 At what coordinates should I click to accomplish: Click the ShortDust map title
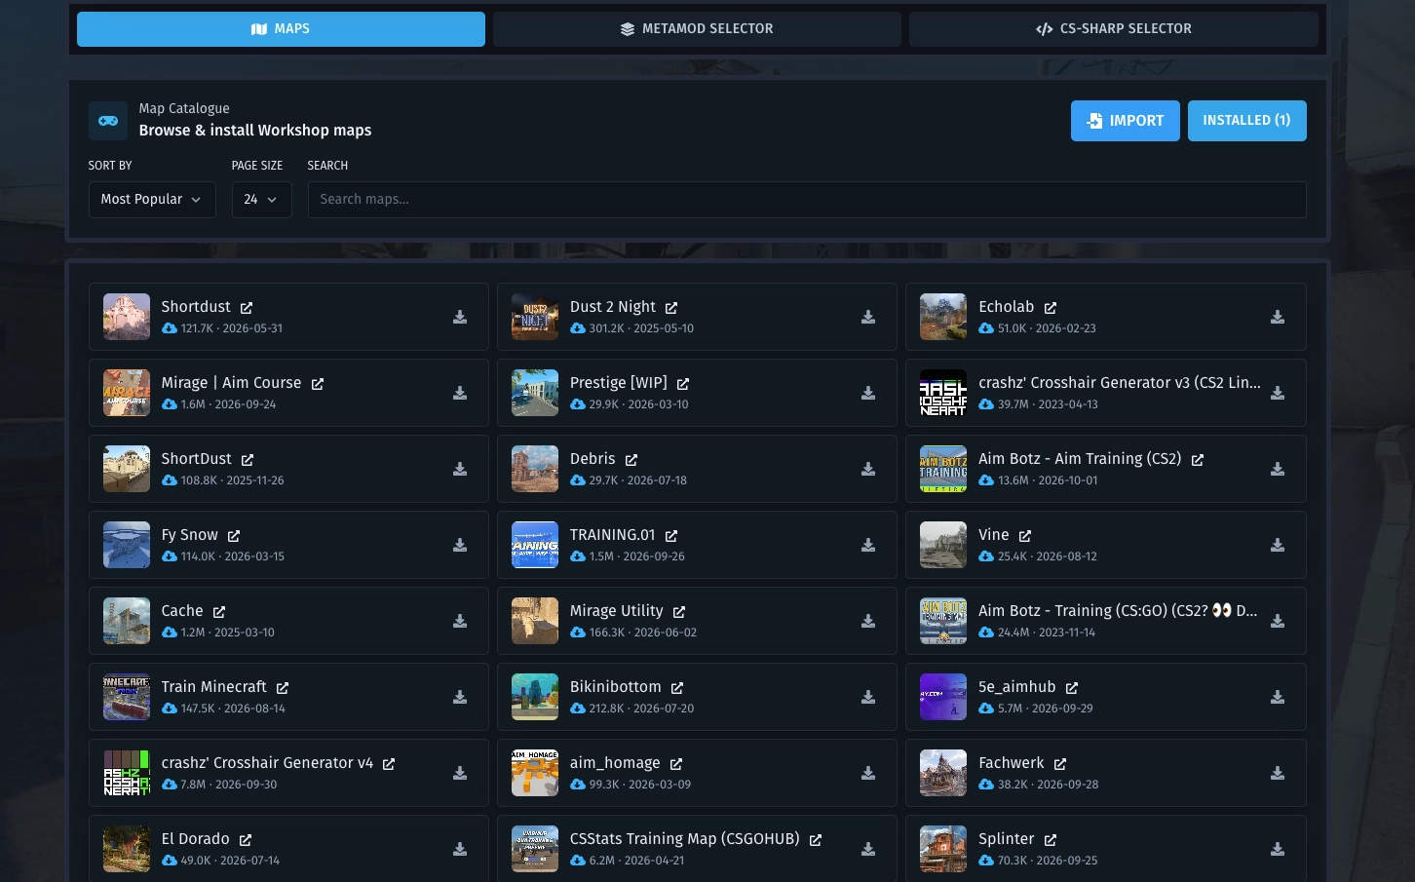[x=197, y=459]
